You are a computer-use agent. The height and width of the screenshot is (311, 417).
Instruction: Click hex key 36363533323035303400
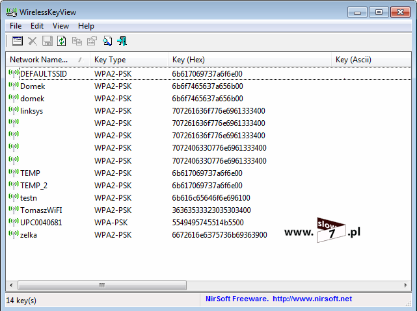(211, 210)
